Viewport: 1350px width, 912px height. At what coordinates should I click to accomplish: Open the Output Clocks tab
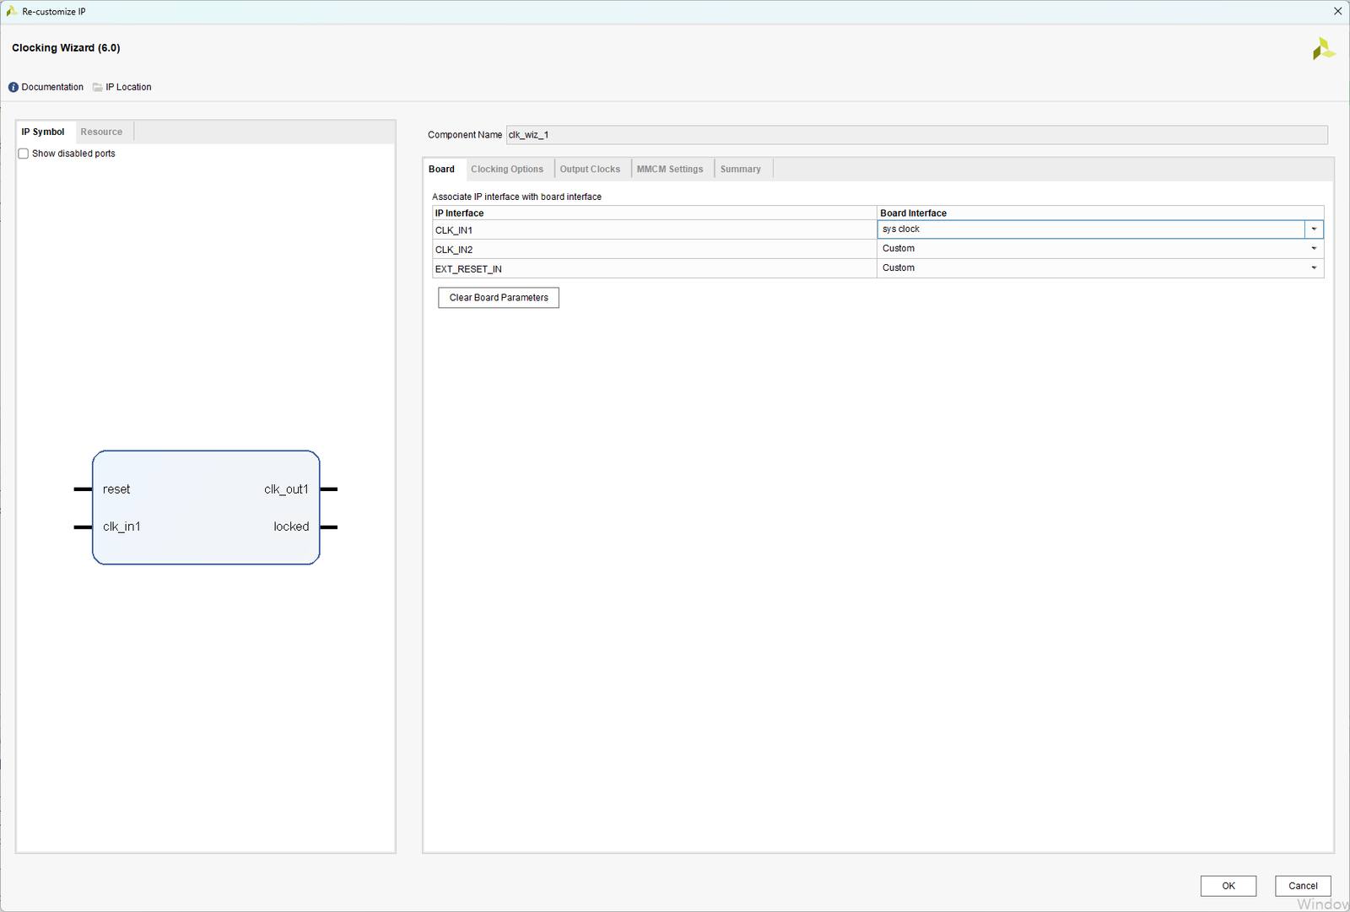(590, 170)
